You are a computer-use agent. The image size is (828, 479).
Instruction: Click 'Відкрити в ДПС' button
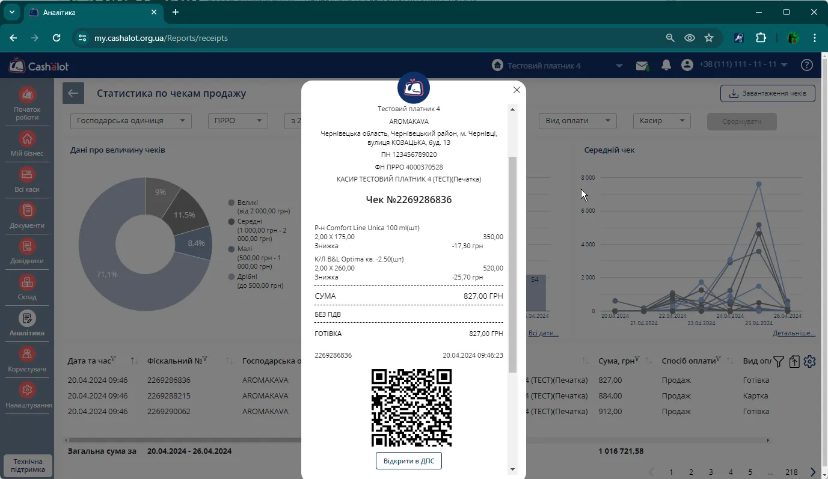(409, 461)
